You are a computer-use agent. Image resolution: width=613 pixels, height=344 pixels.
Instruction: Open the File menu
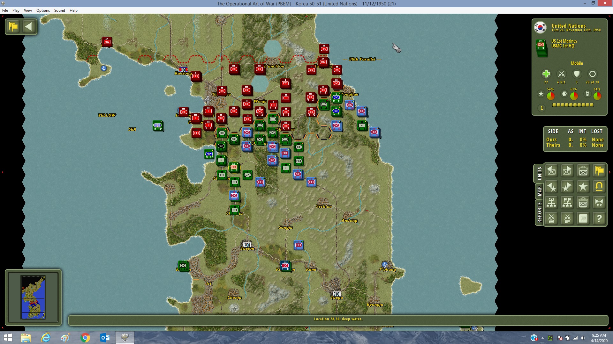coord(5,11)
